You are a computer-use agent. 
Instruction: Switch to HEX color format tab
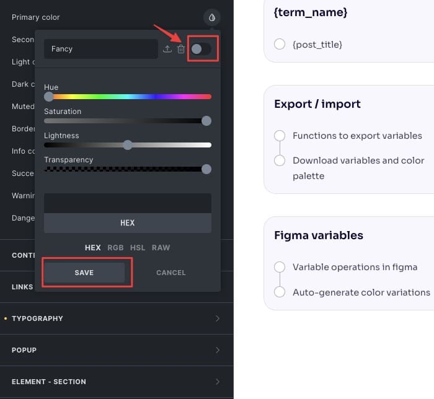[x=93, y=247]
